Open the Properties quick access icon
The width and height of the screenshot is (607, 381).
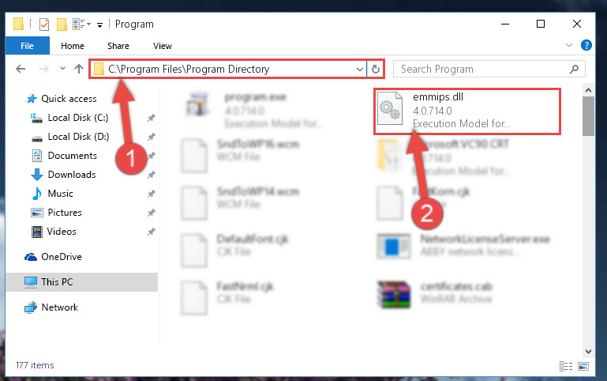(x=44, y=25)
